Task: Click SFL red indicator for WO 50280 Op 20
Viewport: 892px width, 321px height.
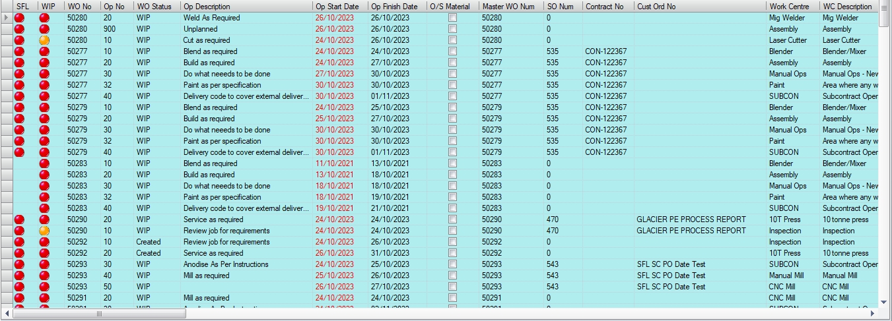Action: 19,18
